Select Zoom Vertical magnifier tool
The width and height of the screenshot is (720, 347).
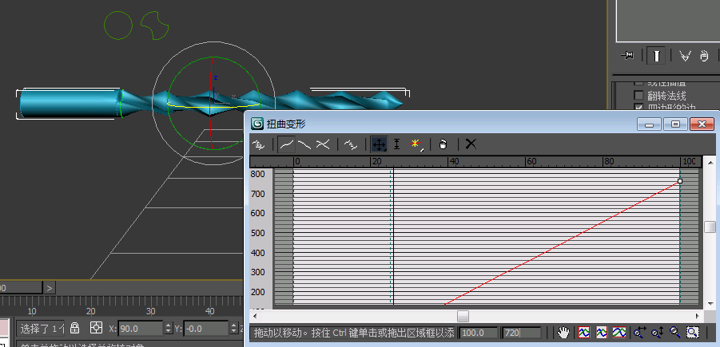657,333
